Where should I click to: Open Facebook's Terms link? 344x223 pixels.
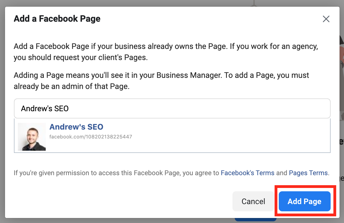248,173
